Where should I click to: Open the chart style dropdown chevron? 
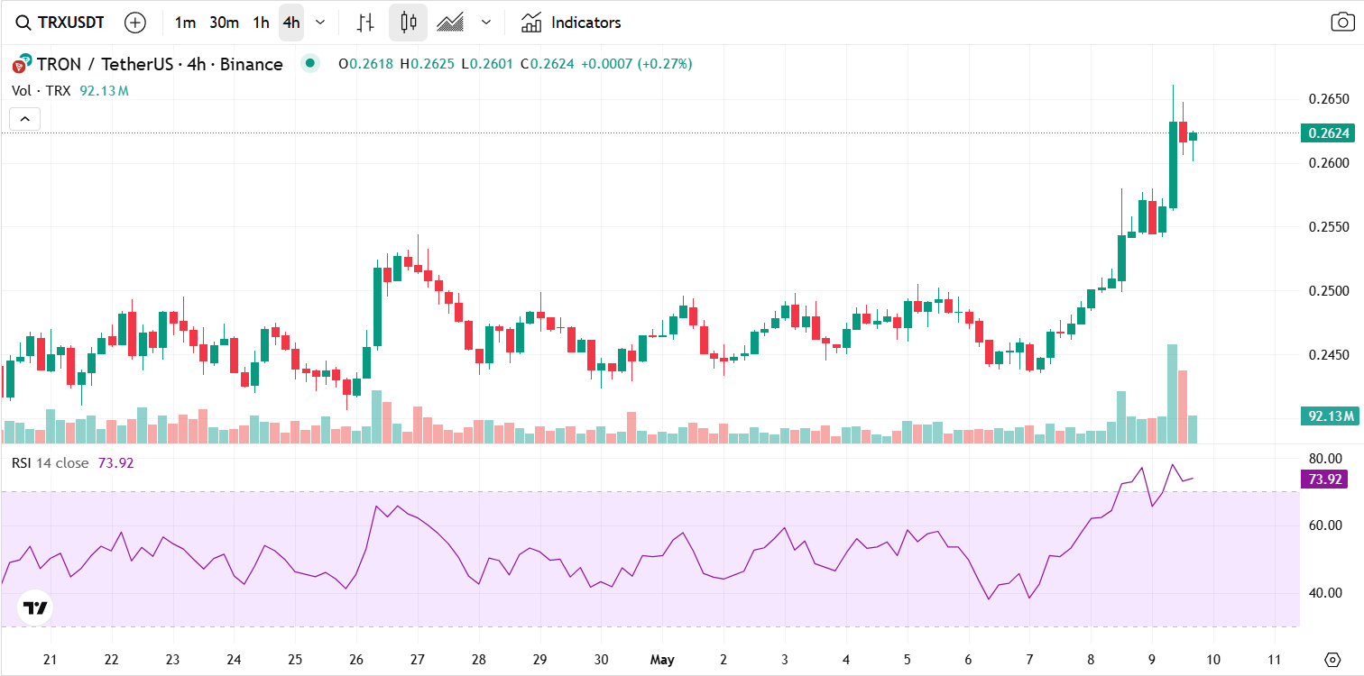point(487,23)
